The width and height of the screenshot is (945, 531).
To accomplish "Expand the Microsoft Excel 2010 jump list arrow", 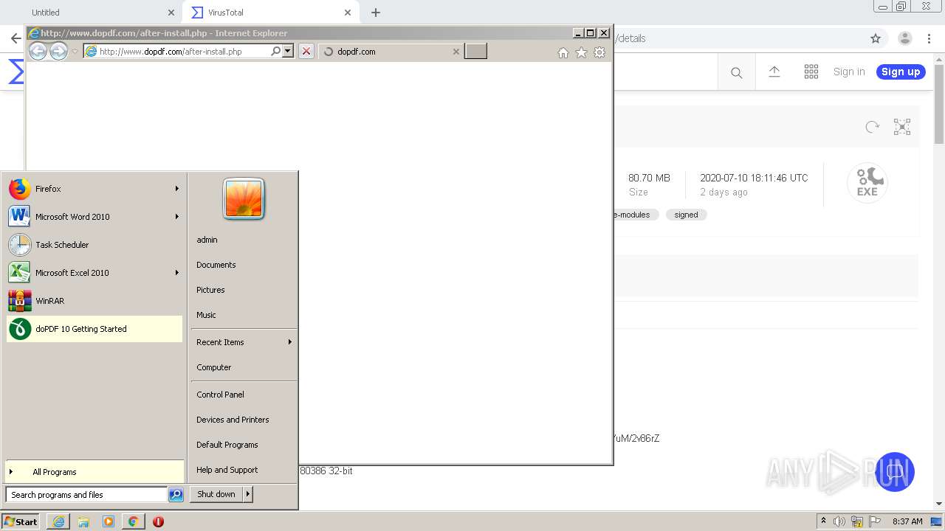I will tap(177, 273).
